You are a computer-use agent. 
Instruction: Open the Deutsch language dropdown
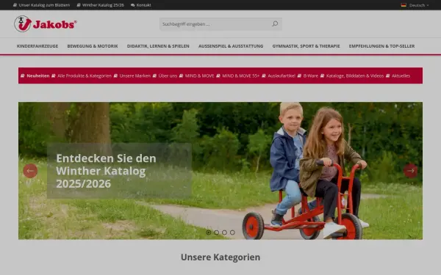tap(415, 5)
